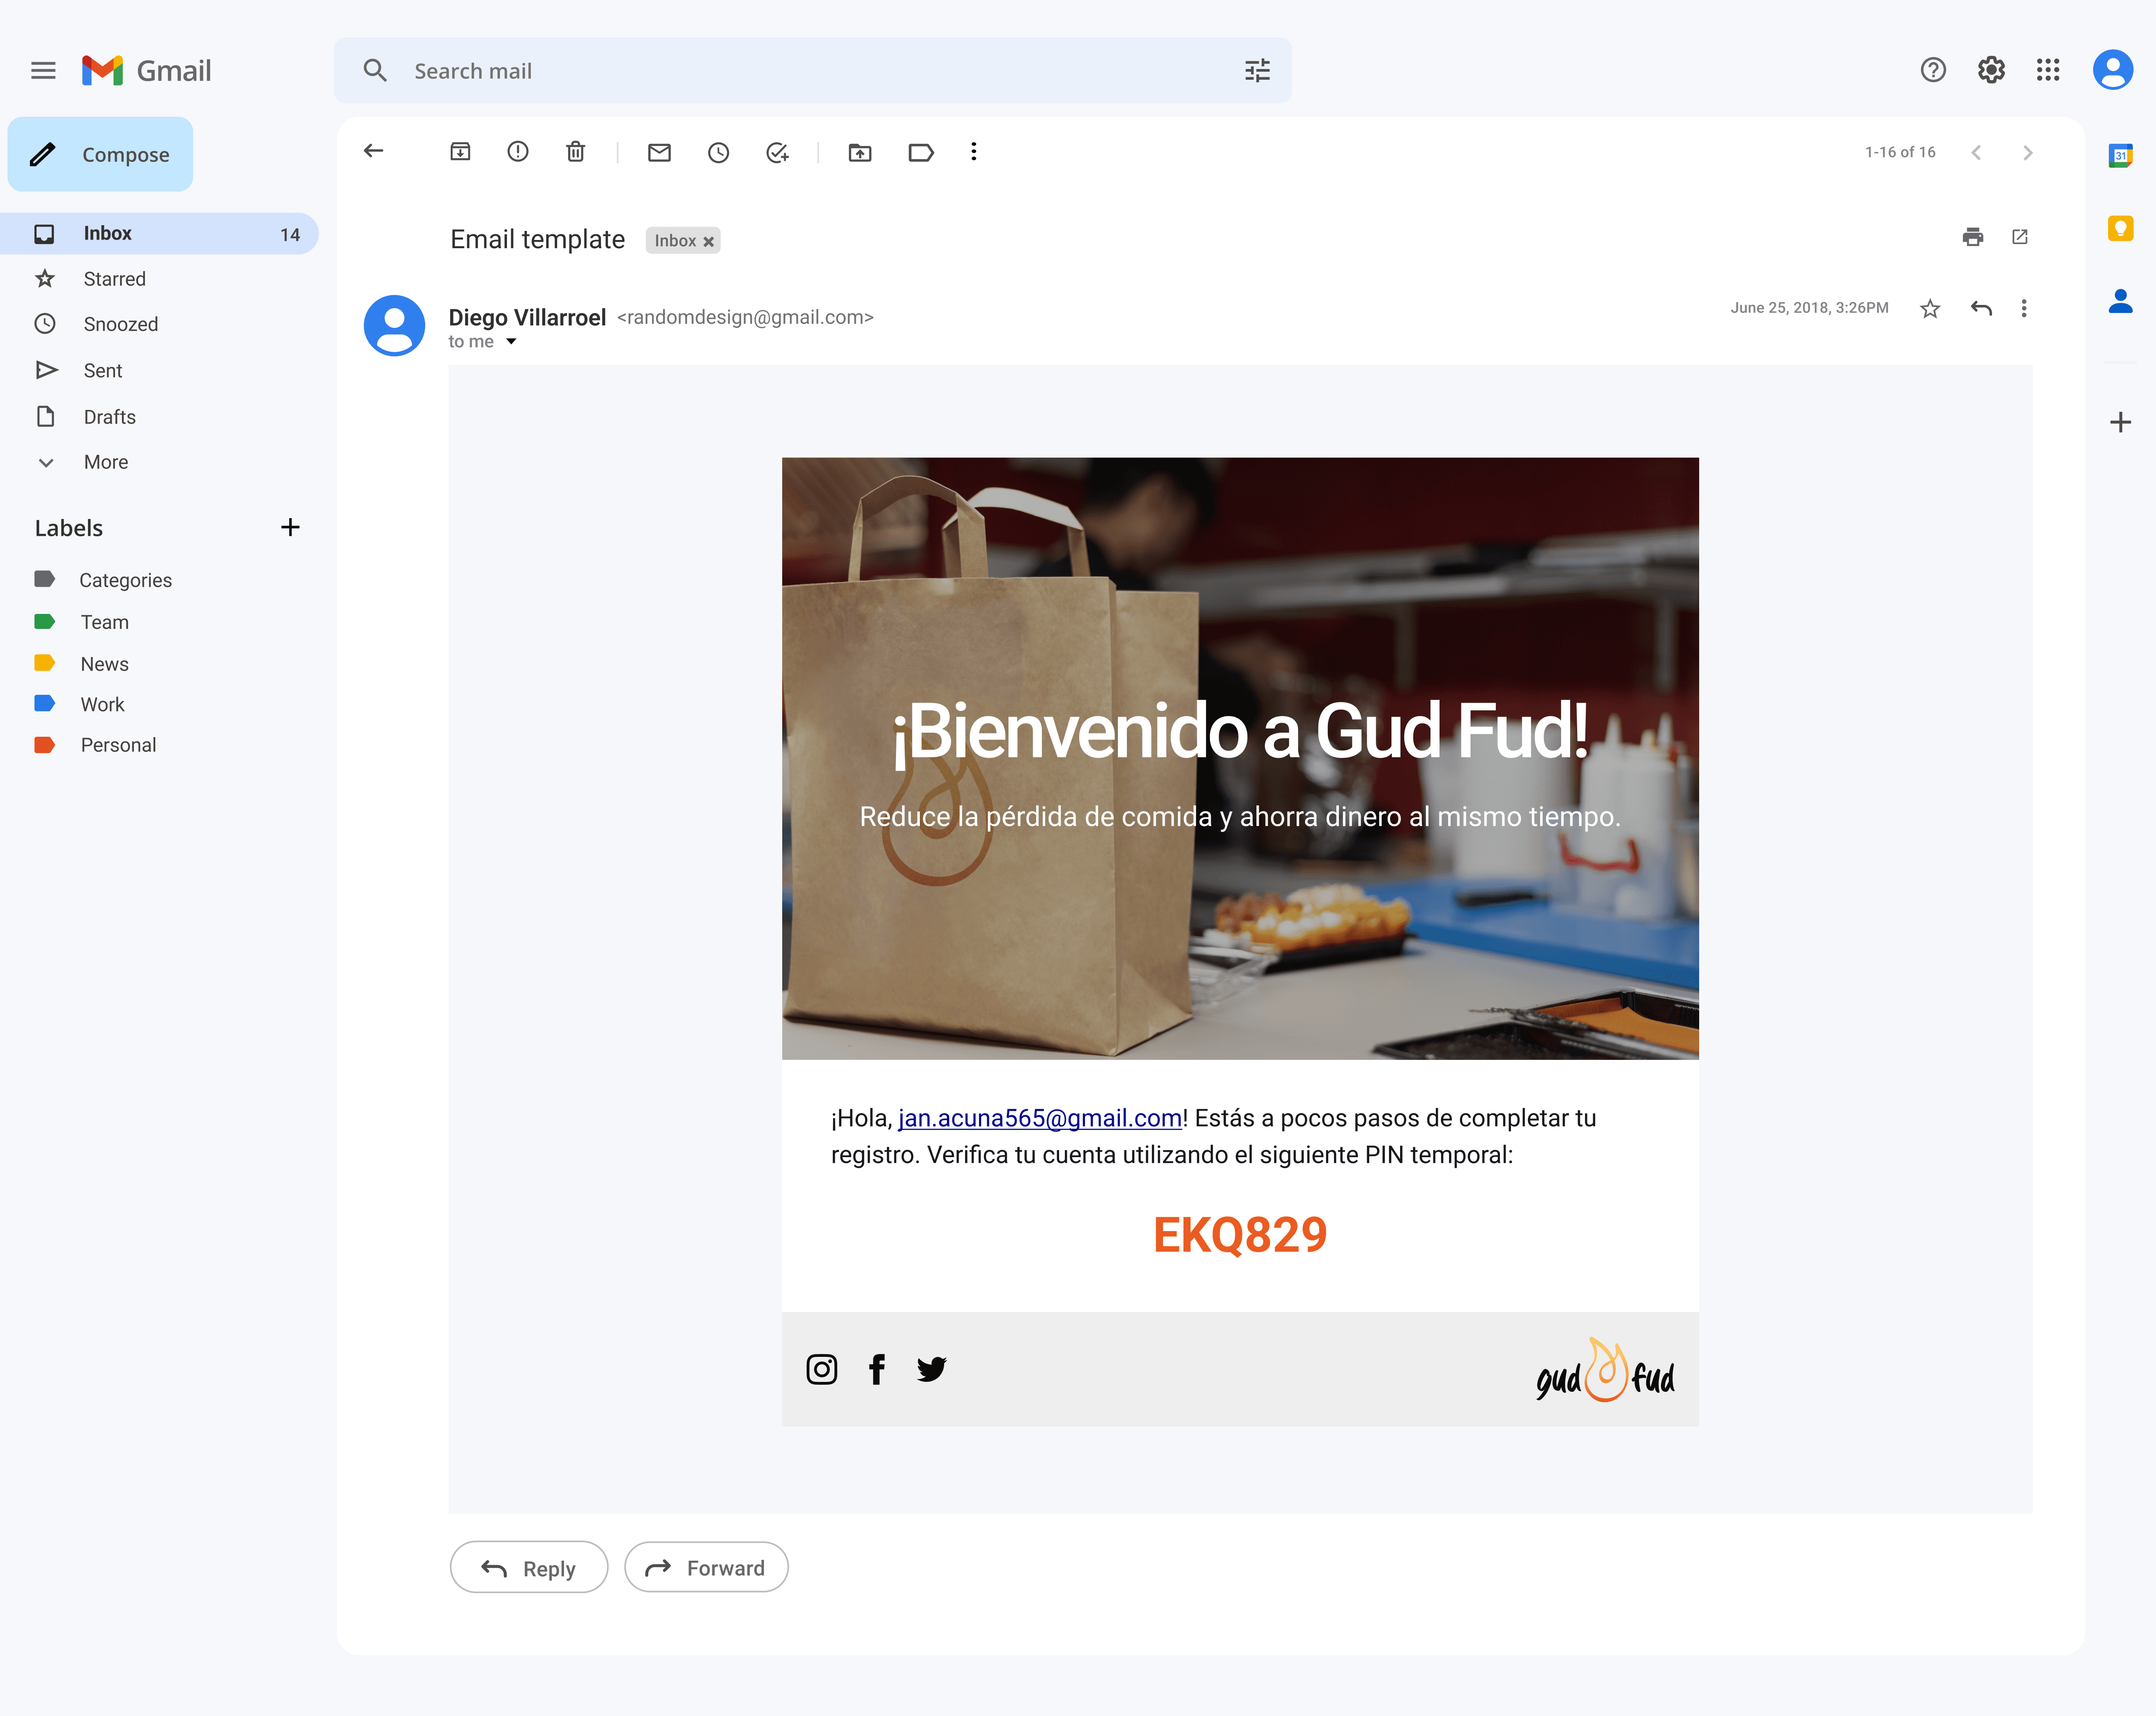2156x1716 pixels.
Task: Toggle the main menu hamburger icon
Action: click(x=43, y=70)
